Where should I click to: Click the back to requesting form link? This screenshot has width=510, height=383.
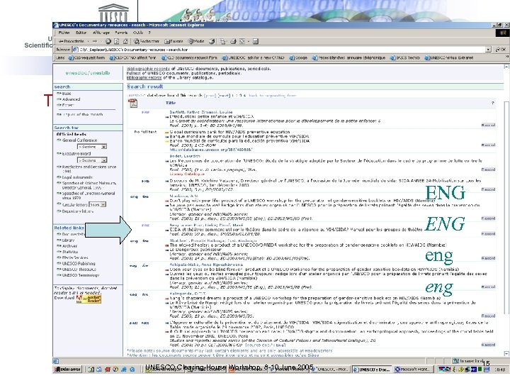click(x=272, y=96)
